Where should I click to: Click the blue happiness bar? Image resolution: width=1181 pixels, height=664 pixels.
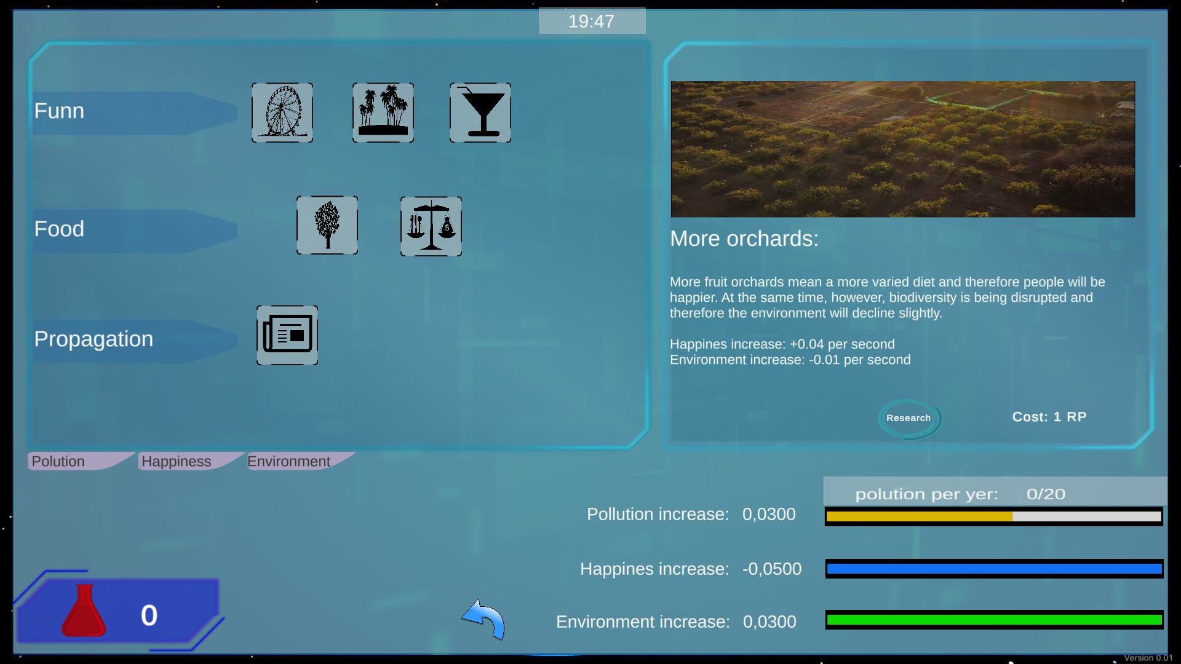point(992,569)
